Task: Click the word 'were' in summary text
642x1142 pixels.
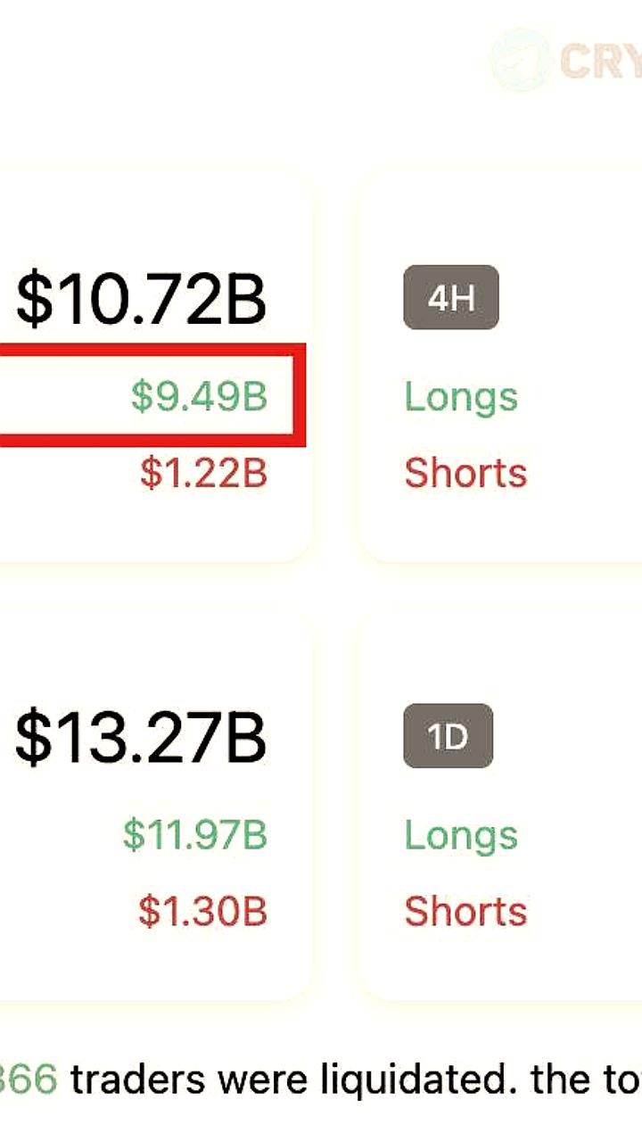Action: [260, 1080]
